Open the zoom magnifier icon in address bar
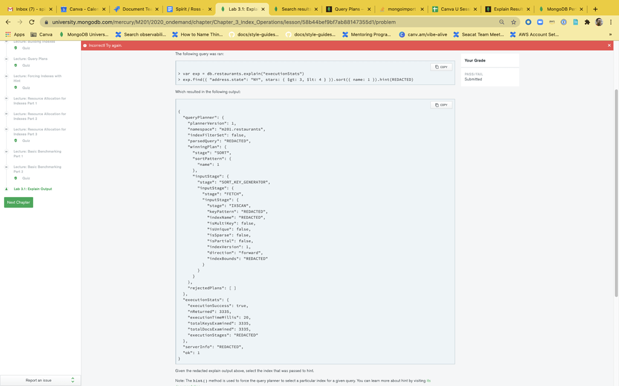 coord(501,22)
